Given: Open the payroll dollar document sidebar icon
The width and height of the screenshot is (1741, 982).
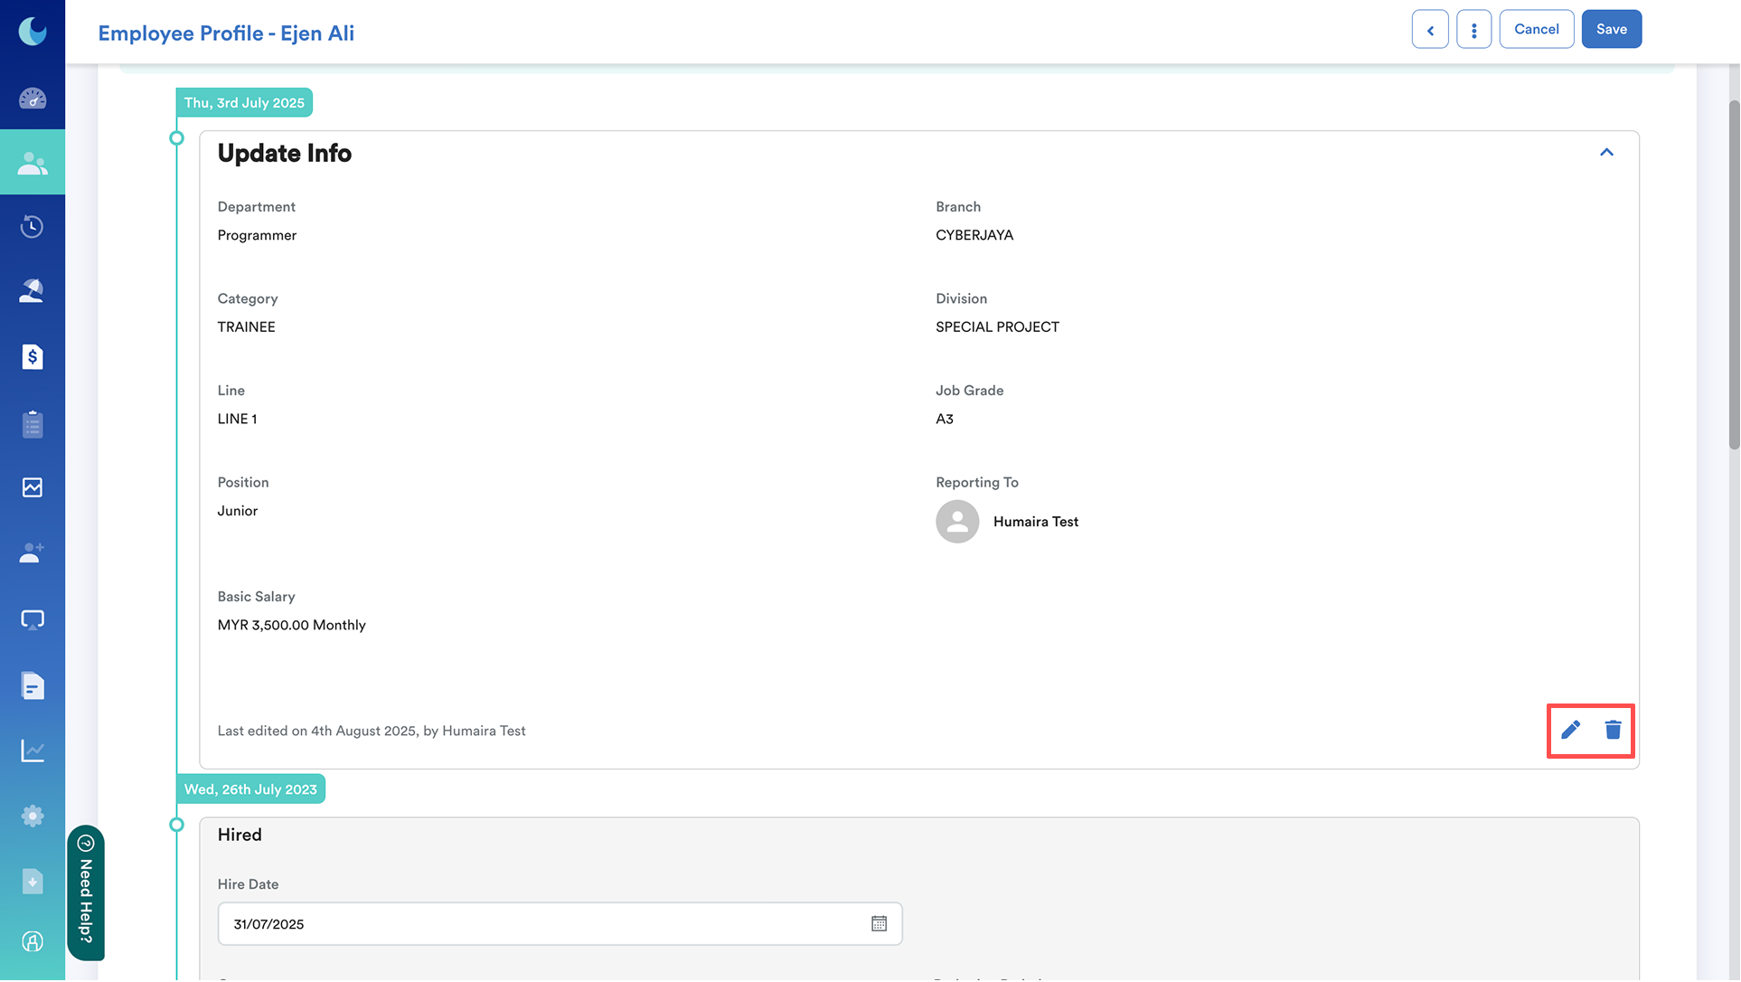Looking at the screenshot, I should [x=33, y=357].
